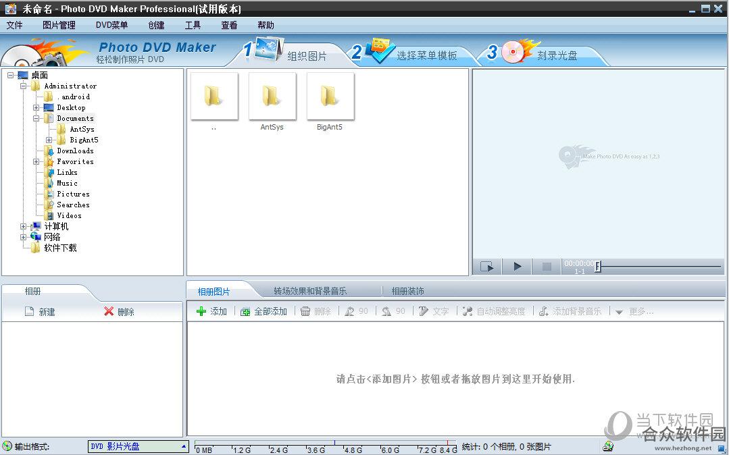Select the .android folder in tree
729x455 pixels.
point(73,97)
